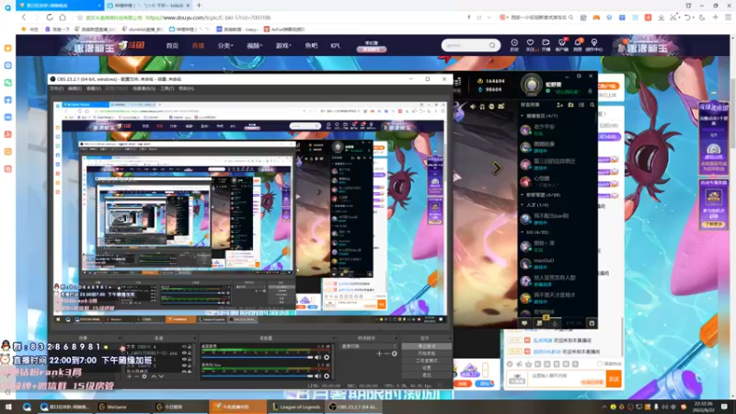Open Douyu 直播 navigation tab
The image size is (736, 414).
(x=198, y=45)
